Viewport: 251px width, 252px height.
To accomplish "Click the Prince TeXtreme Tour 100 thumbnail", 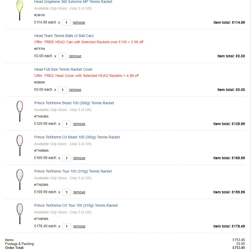I will (x=20, y=180).
